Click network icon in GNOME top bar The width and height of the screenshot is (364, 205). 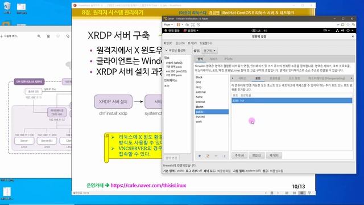tap(337, 30)
